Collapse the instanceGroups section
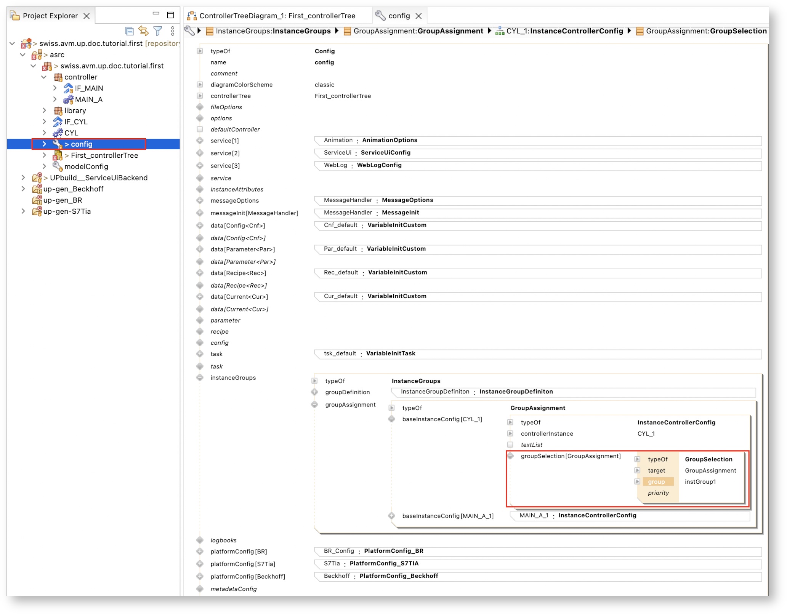 pos(200,377)
